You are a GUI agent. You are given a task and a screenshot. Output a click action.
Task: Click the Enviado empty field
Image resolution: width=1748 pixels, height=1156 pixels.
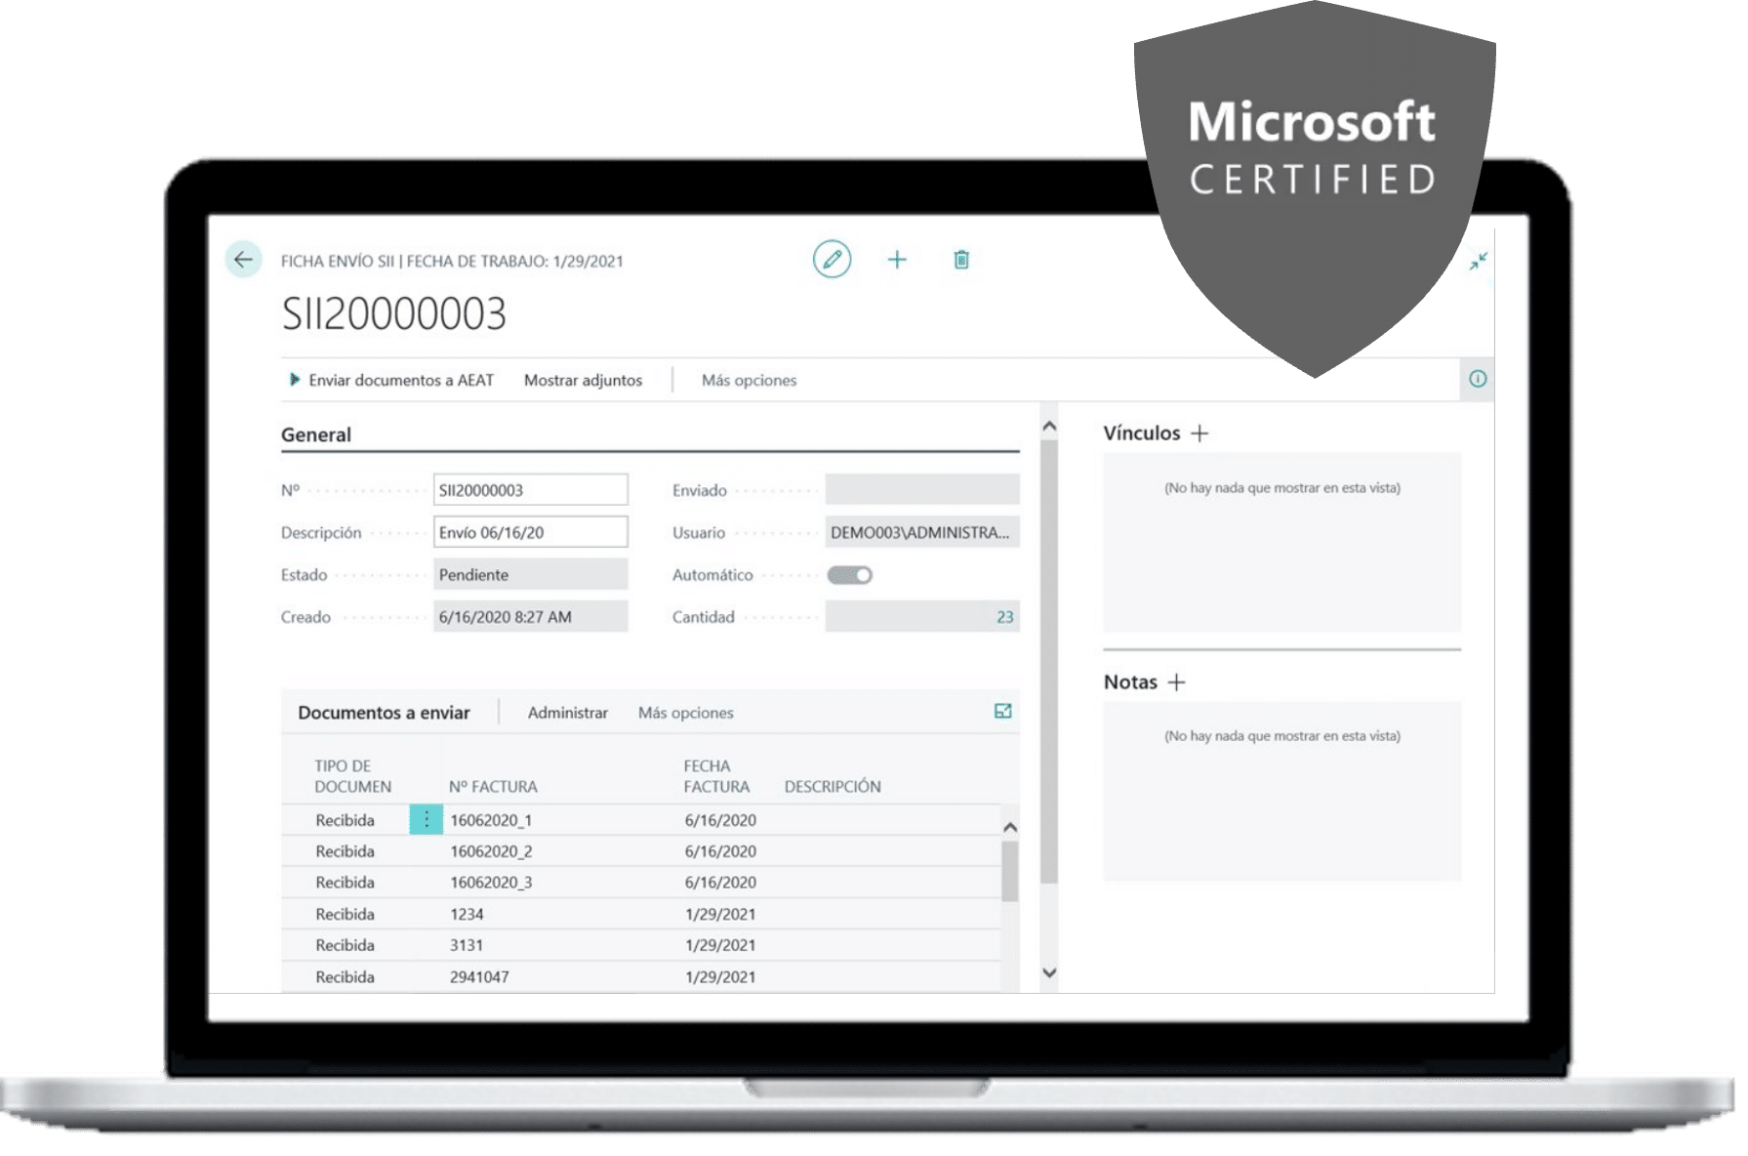(x=921, y=490)
